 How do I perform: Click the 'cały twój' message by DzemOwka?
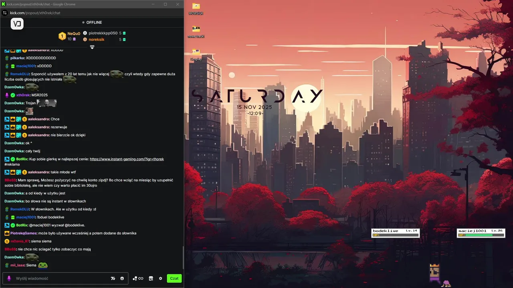pyautogui.click(x=33, y=151)
